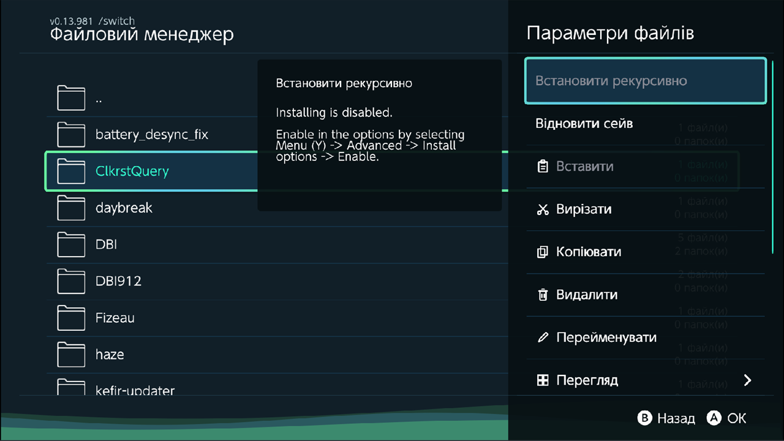Select 'Вставити' paste option
784x441 pixels.
click(x=646, y=167)
